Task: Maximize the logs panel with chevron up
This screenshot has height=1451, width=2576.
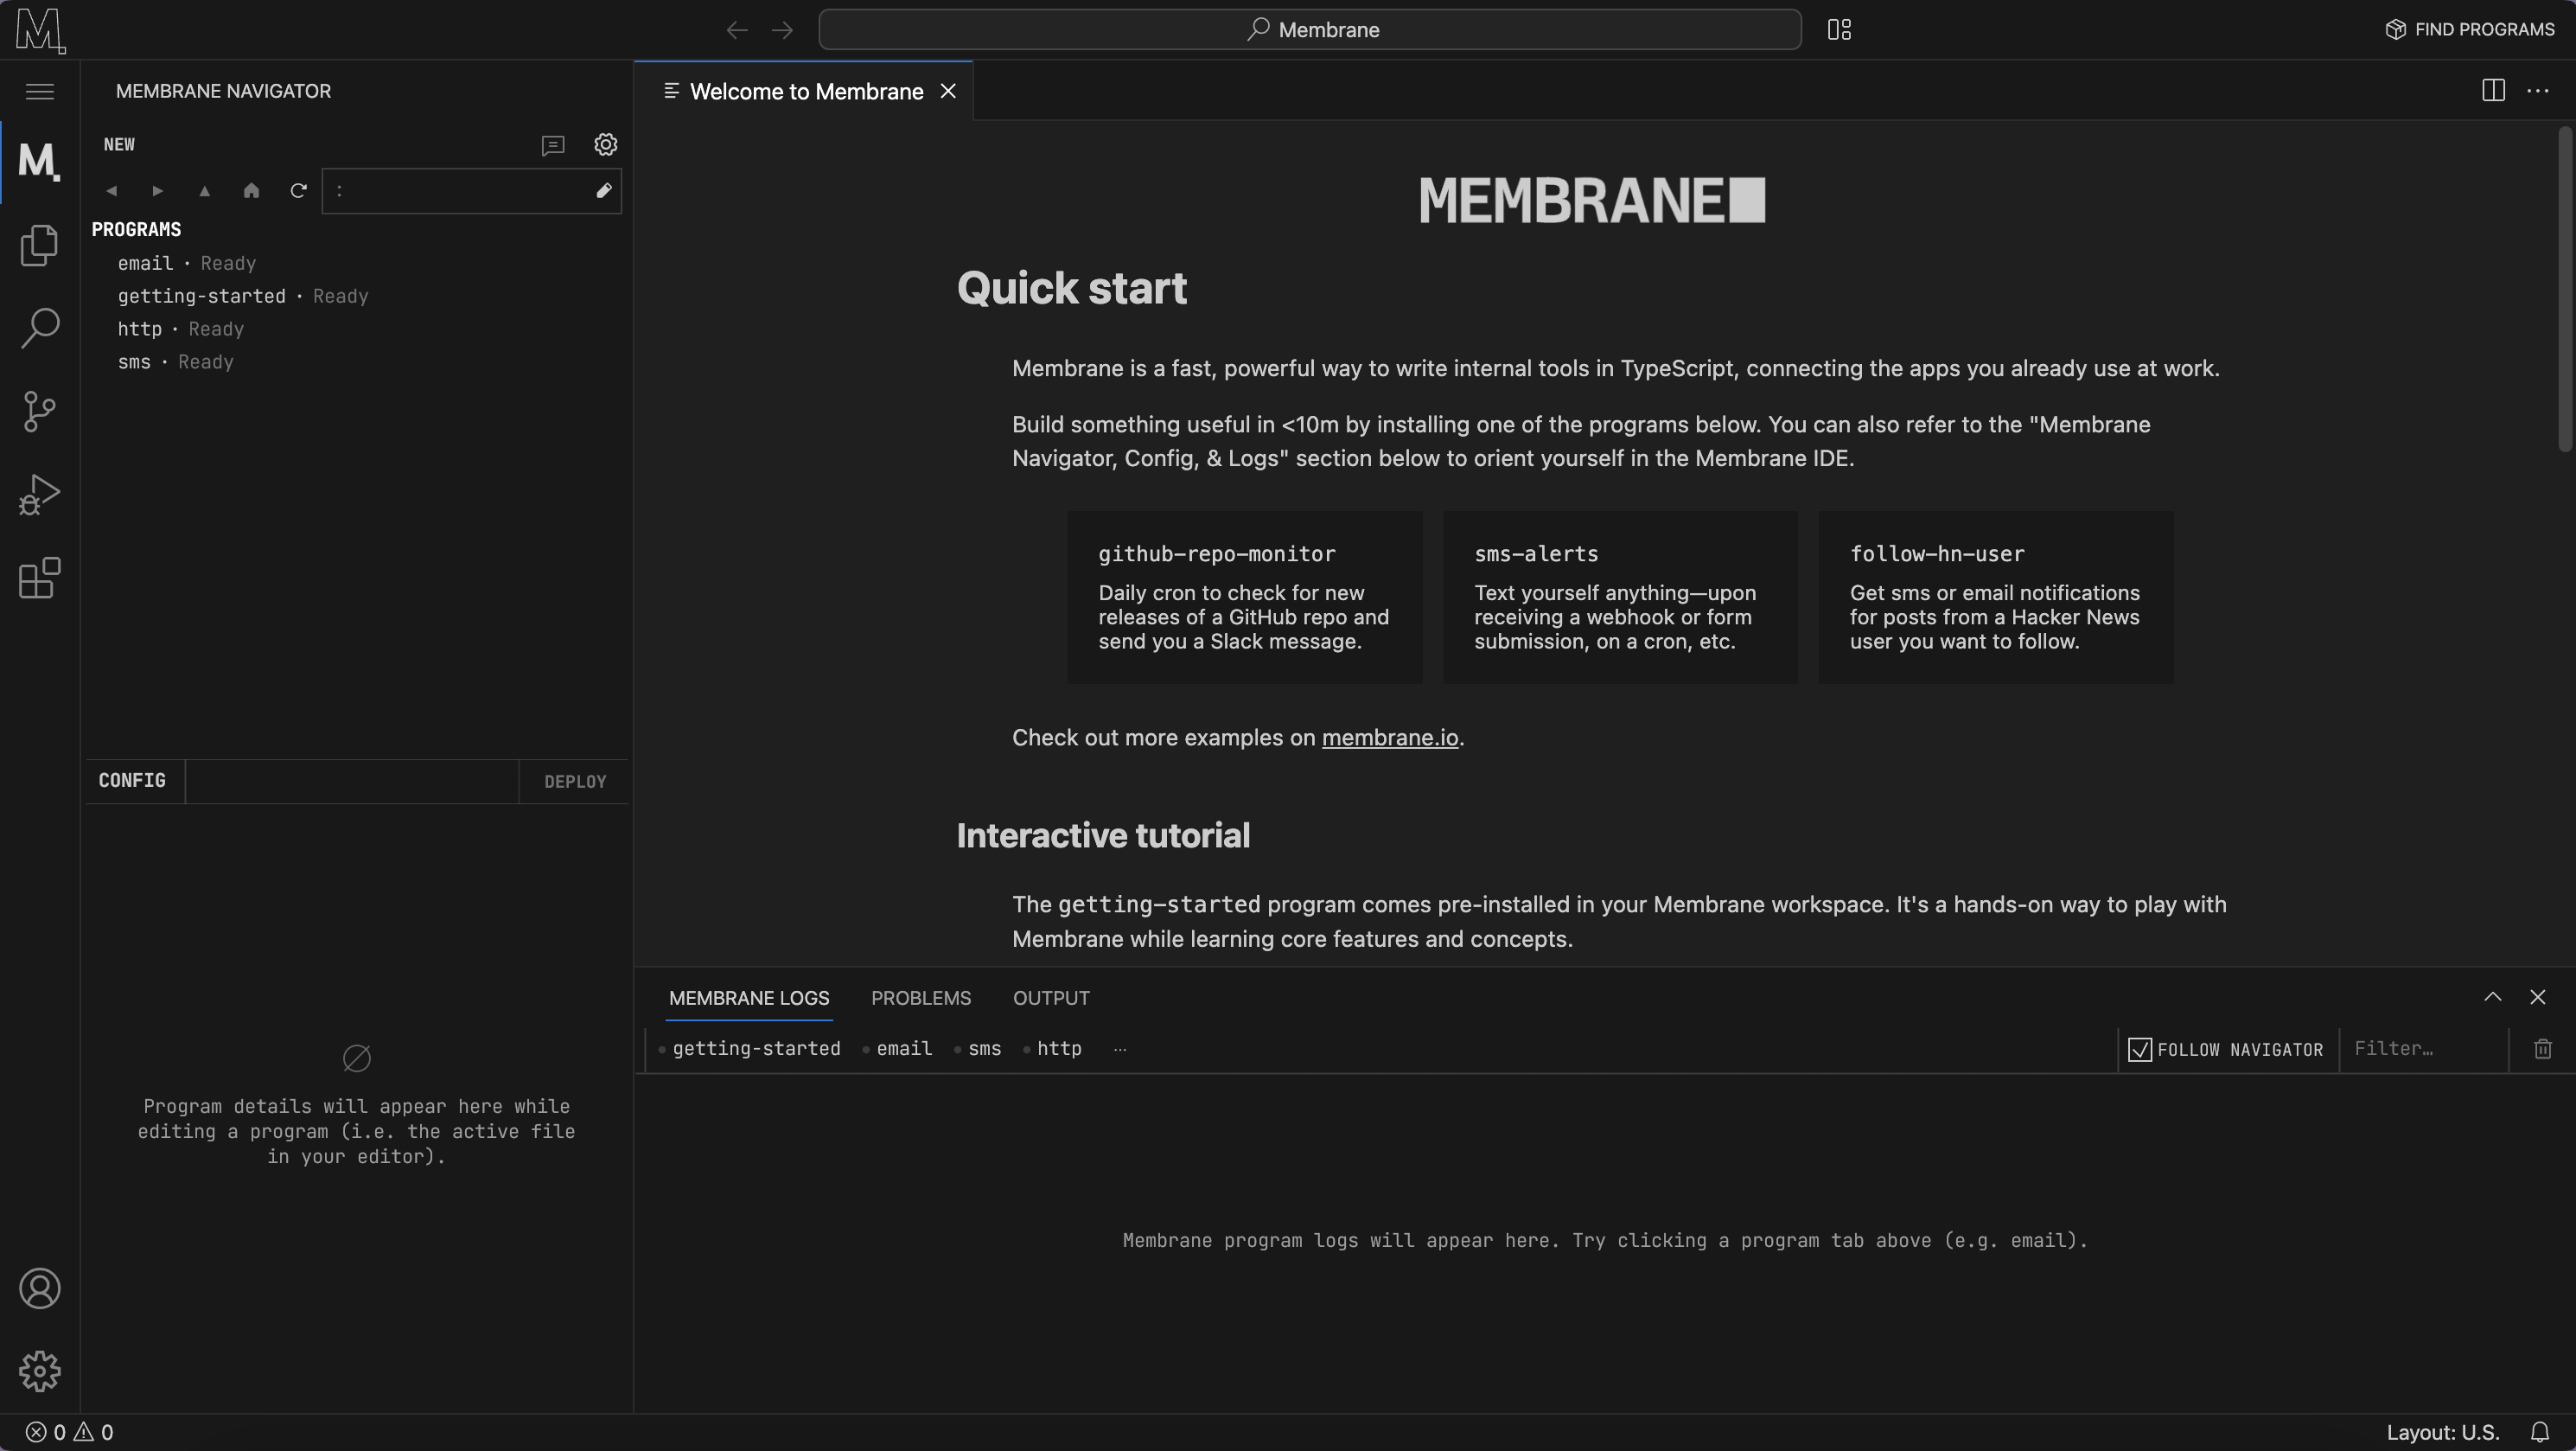Action: (x=2492, y=997)
